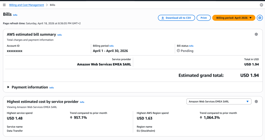This screenshot has width=265, height=140.
Task: Open settings gear in Highest estimated cost panel
Action: point(256,102)
